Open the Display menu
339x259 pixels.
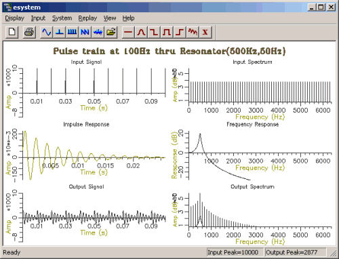click(x=15, y=18)
